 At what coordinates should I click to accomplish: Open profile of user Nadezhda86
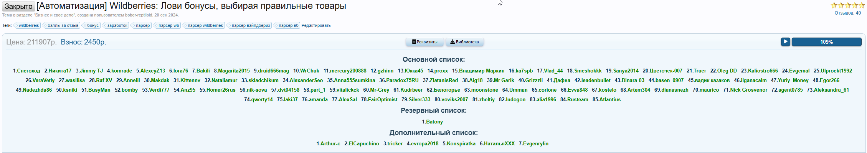(37, 90)
